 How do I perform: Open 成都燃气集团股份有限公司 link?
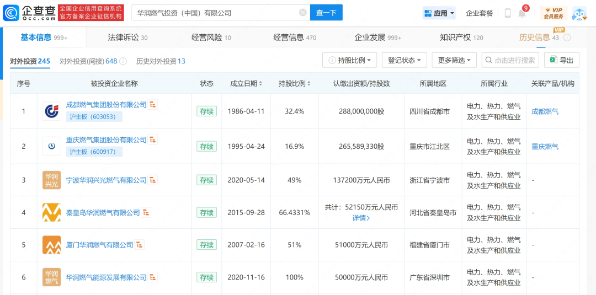coord(106,105)
